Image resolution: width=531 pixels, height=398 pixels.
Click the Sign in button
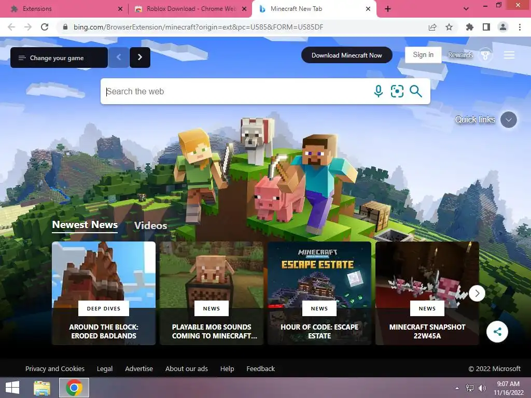[423, 55]
